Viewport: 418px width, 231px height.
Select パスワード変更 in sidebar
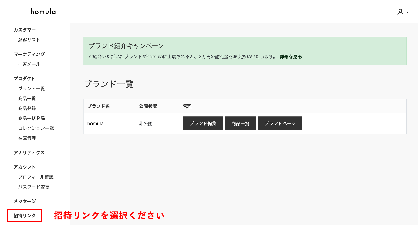coord(34,187)
